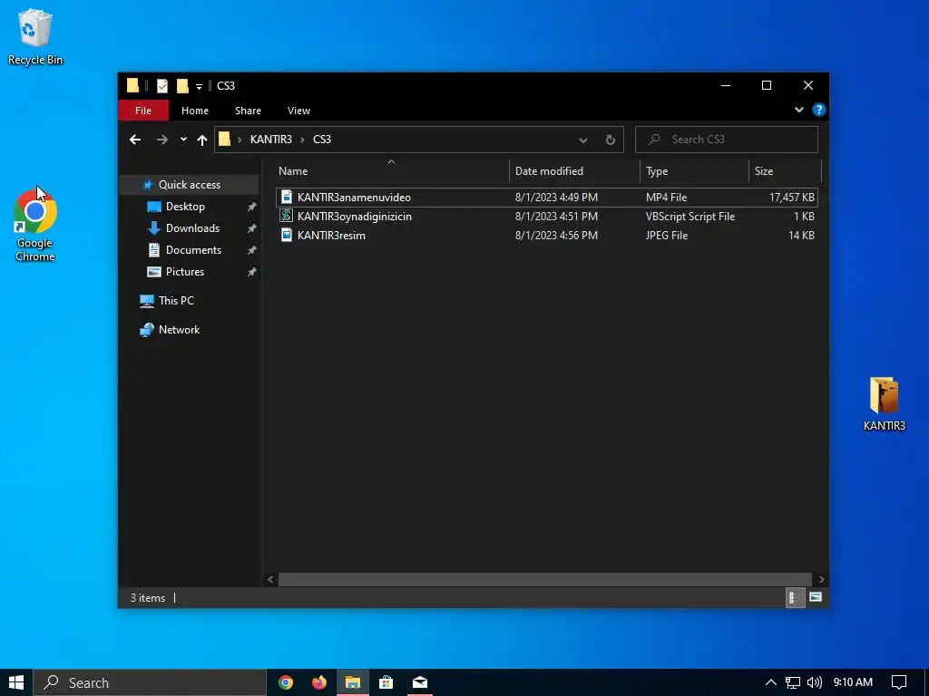Select the KANTIR3anamenuvideo MP4 file

coord(546,197)
